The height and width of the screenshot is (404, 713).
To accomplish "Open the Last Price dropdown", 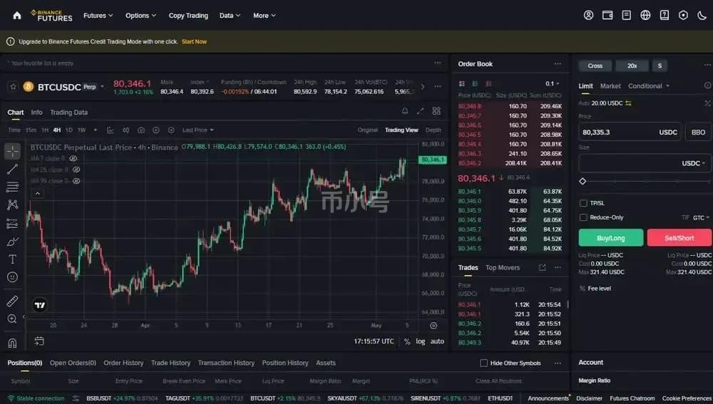I will pyautogui.click(x=198, y=130).
